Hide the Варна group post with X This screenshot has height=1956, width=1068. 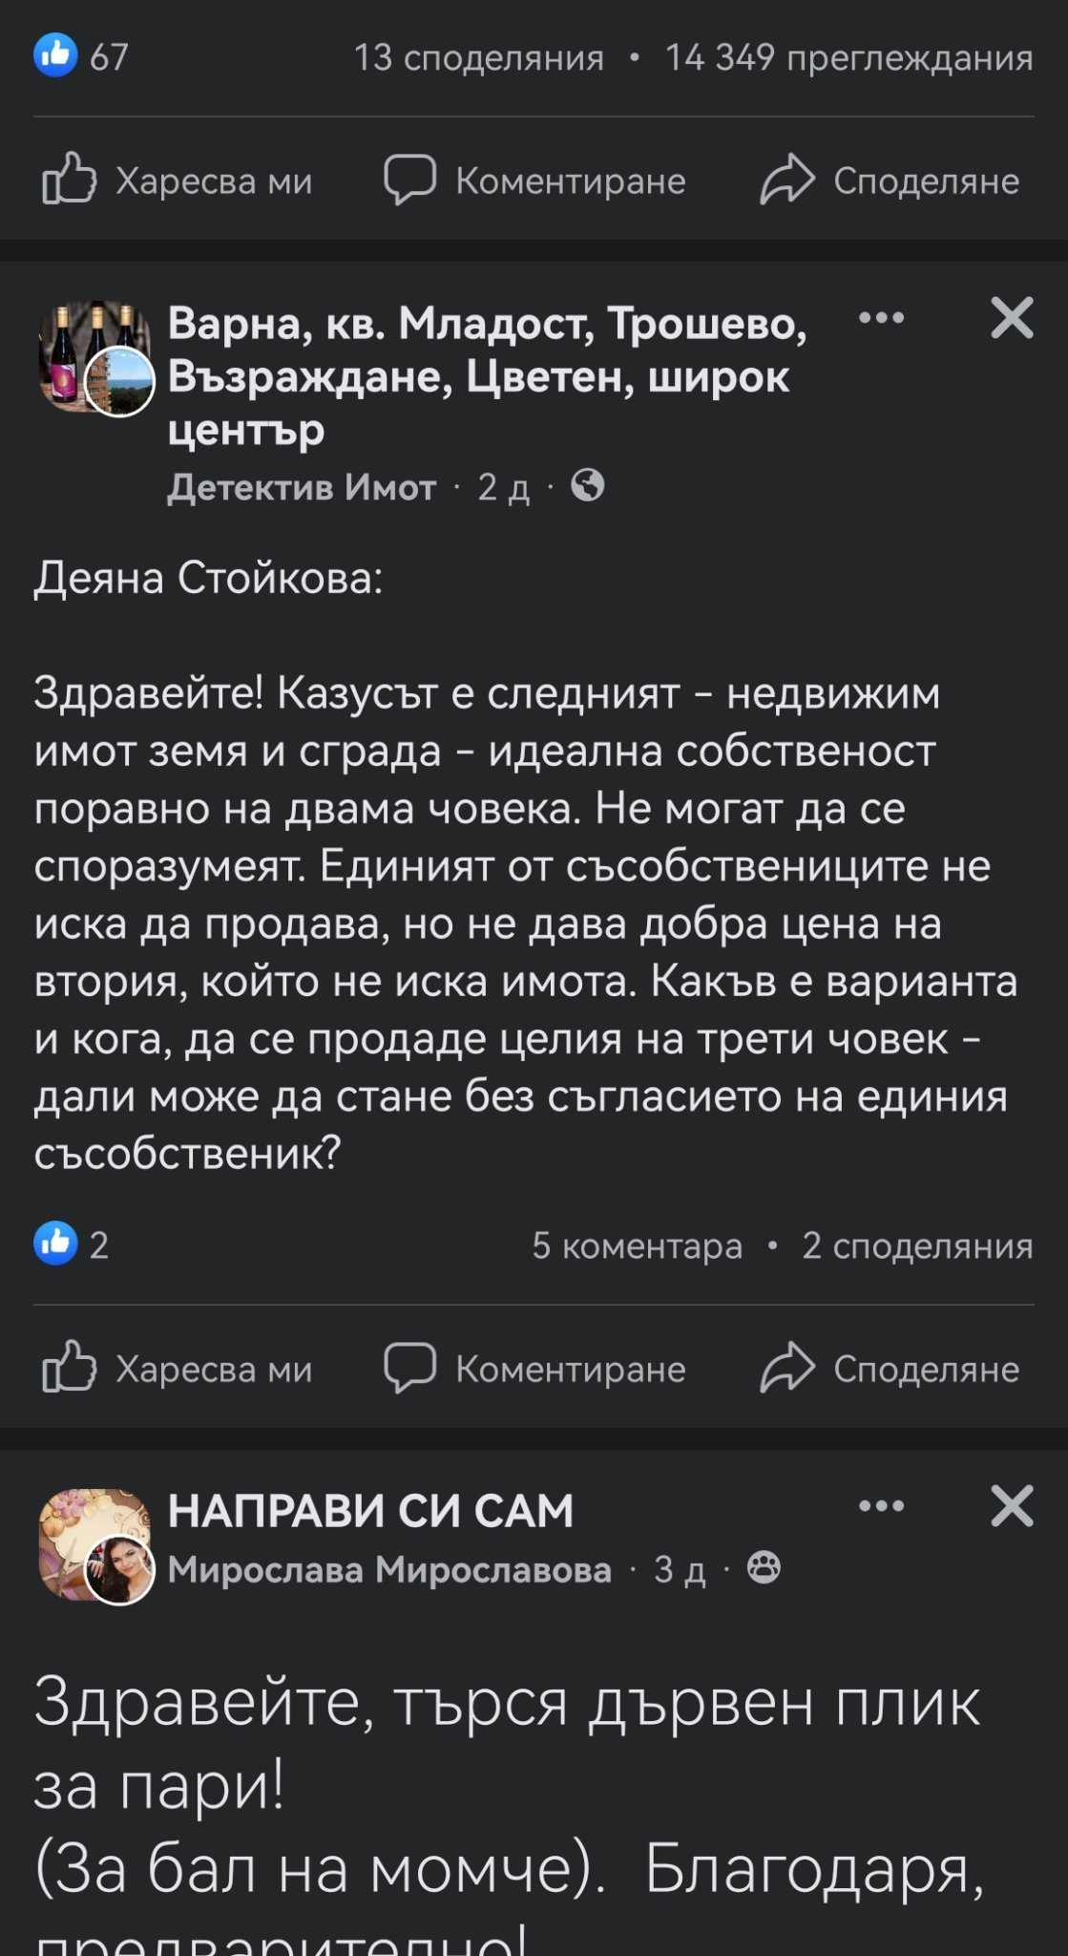(x=1012, y=318)
